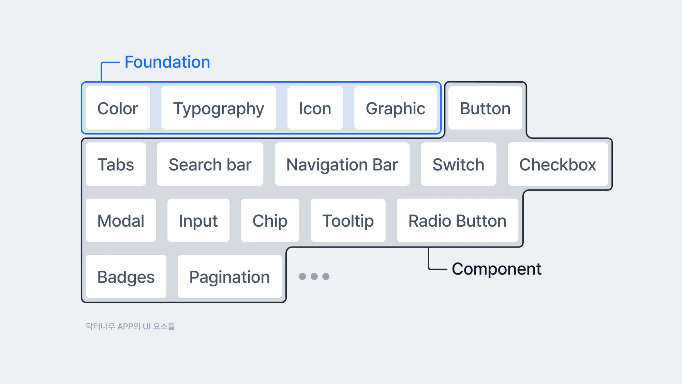Viewport: 682px width, 384px height.
Task: Open the Icon foundation card
Action: click(x=315, y=108)
